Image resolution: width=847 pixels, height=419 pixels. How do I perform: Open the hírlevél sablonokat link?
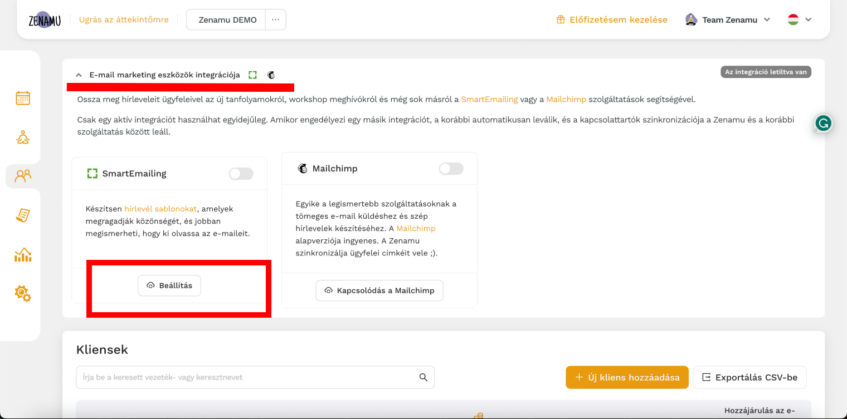160,209
